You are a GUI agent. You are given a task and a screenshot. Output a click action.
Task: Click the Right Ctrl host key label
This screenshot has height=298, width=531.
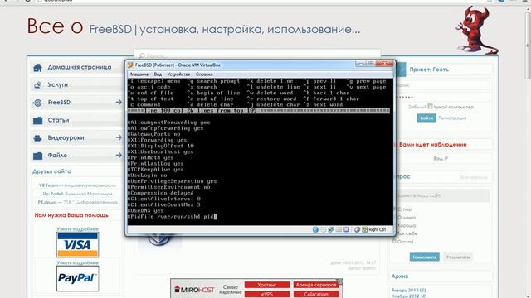coord(377,229)
